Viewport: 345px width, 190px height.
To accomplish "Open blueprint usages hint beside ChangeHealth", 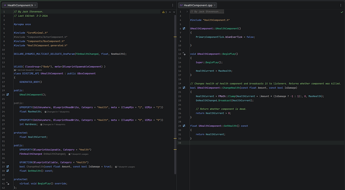I will (125, 167).
